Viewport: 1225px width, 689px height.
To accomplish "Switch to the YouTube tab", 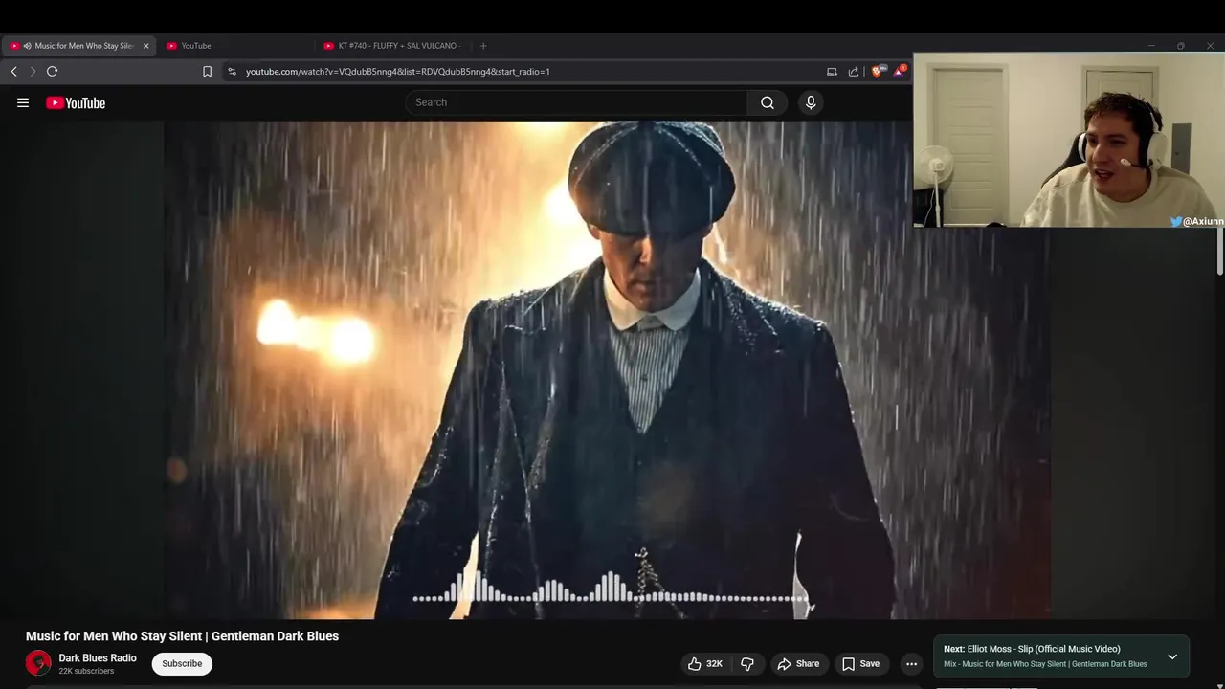I will click(x=234, y=45).
